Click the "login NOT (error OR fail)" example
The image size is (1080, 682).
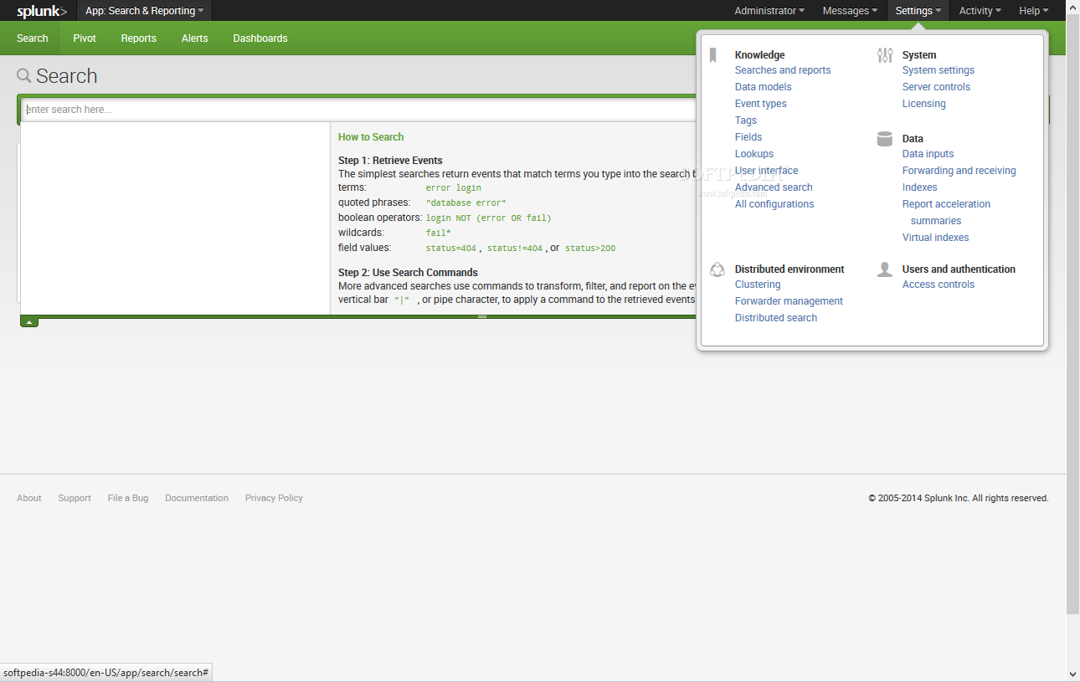tap(488, 218)
